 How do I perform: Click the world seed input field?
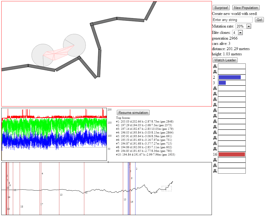232,20
